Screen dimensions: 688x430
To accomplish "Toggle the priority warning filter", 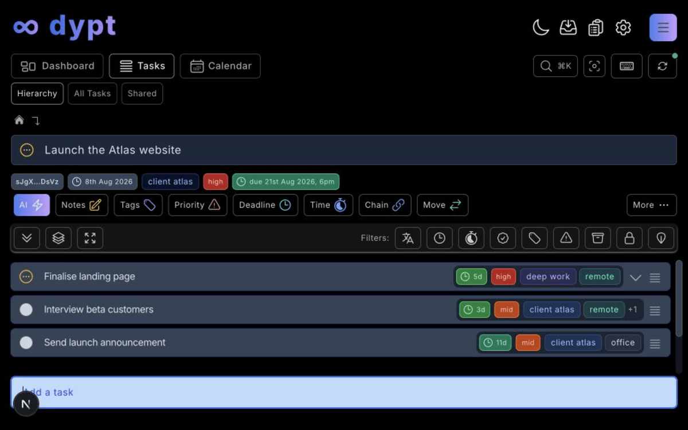I will coord(566,238).
